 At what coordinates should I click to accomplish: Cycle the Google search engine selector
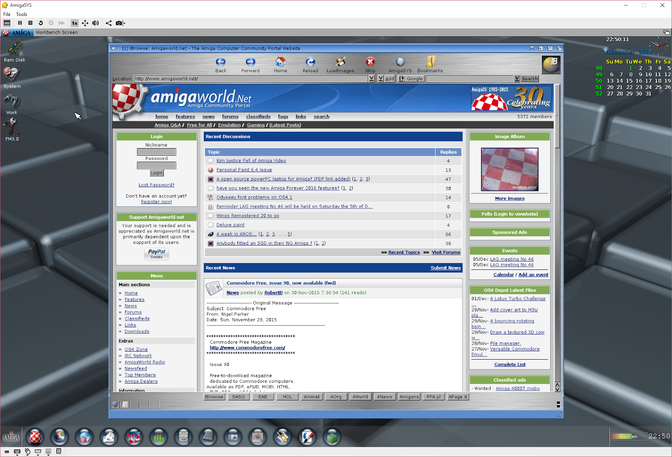pyautogui.click(x=411, y=78)
